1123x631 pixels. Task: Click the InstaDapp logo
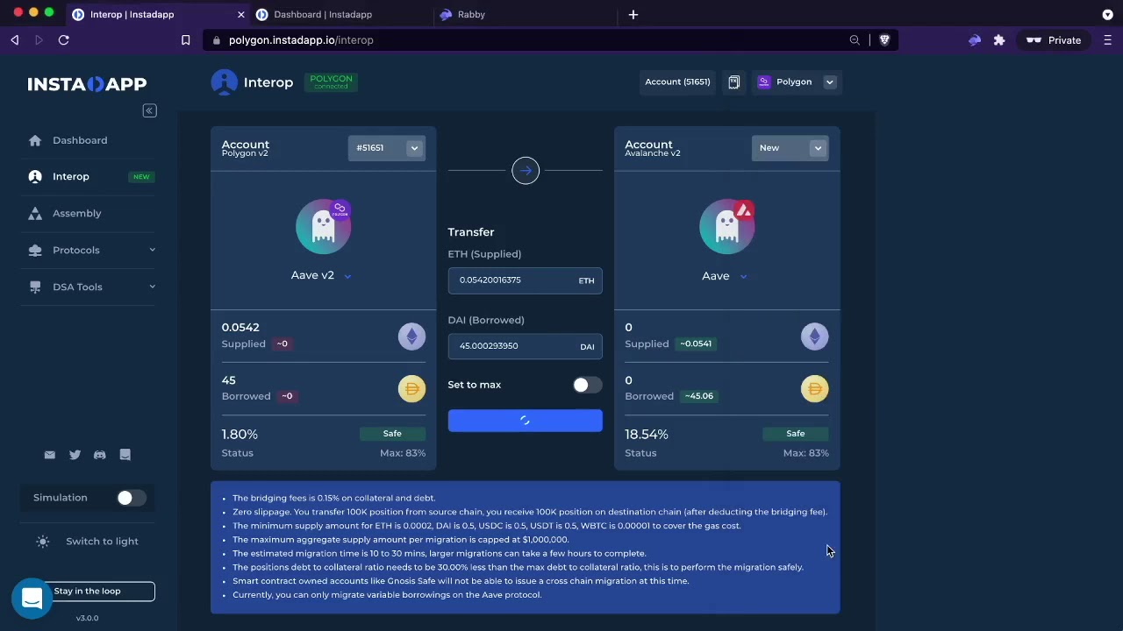coord(87,84)
